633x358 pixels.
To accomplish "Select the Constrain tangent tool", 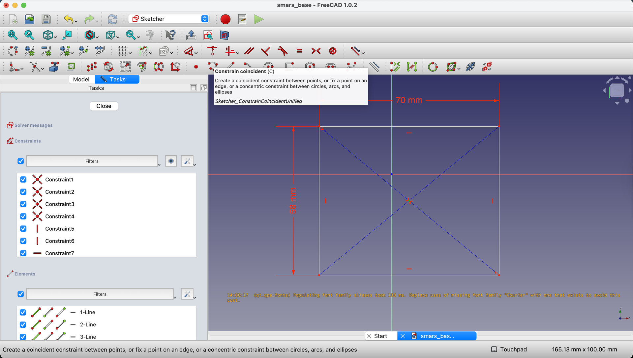I will coord(283,51).
